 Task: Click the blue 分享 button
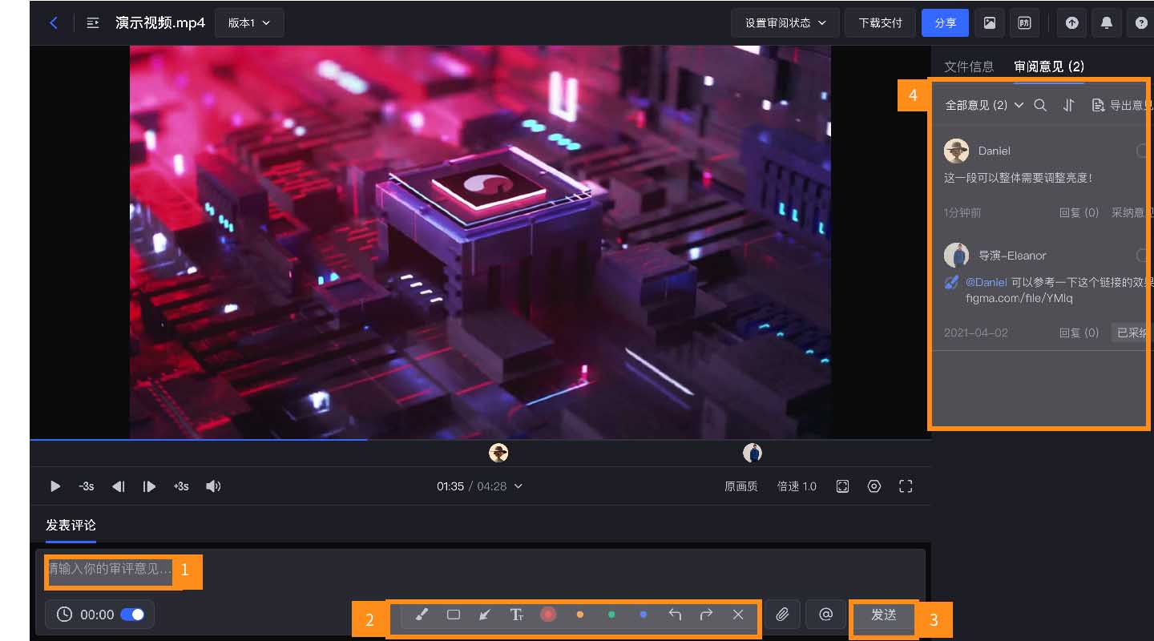coord(945,23)
